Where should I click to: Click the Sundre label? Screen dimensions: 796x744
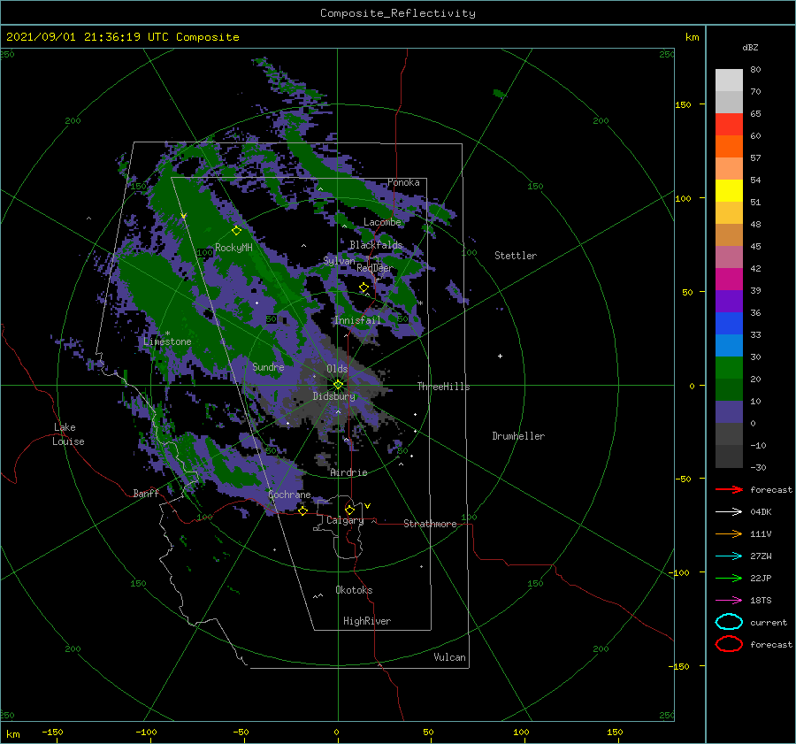[268, 367]
